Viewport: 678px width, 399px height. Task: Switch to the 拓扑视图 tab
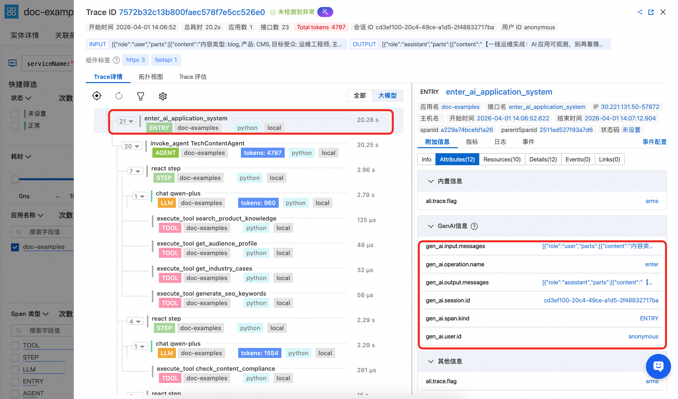coord(151,77)
